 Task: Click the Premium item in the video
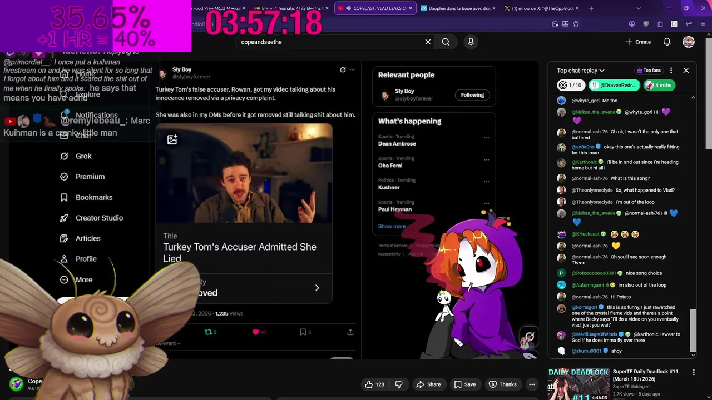pos(90,177)
